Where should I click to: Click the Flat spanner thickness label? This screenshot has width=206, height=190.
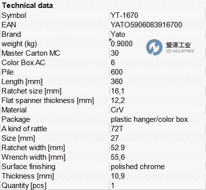[x=48, y=100]
